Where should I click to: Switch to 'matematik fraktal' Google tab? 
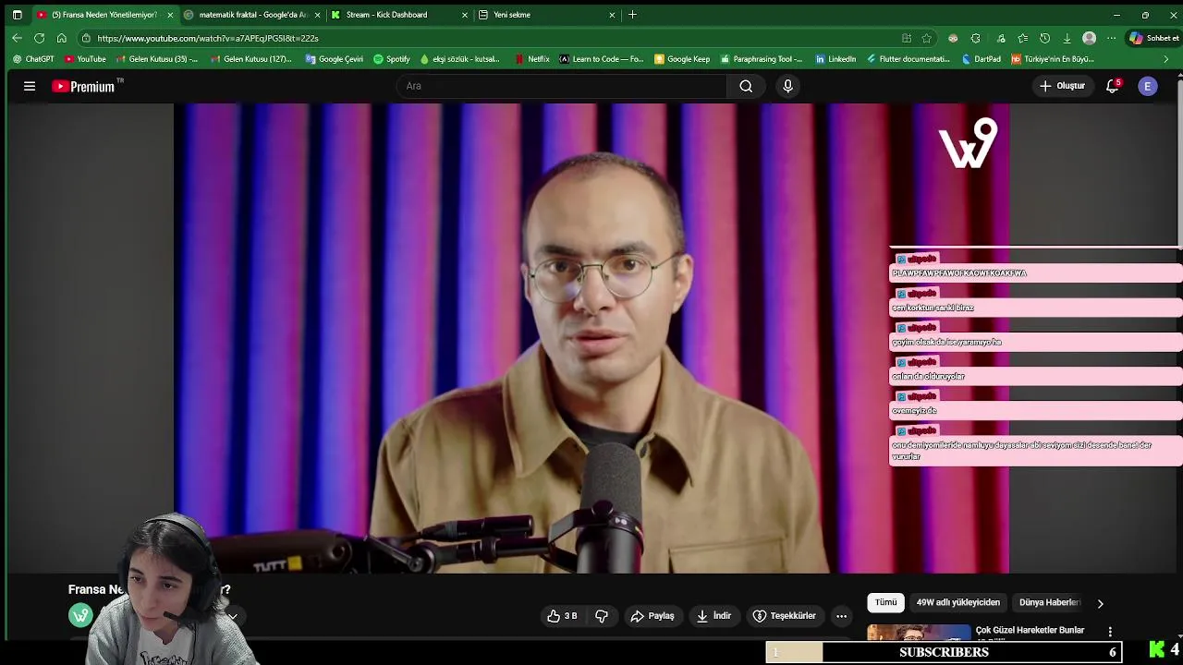coord(253,15)
